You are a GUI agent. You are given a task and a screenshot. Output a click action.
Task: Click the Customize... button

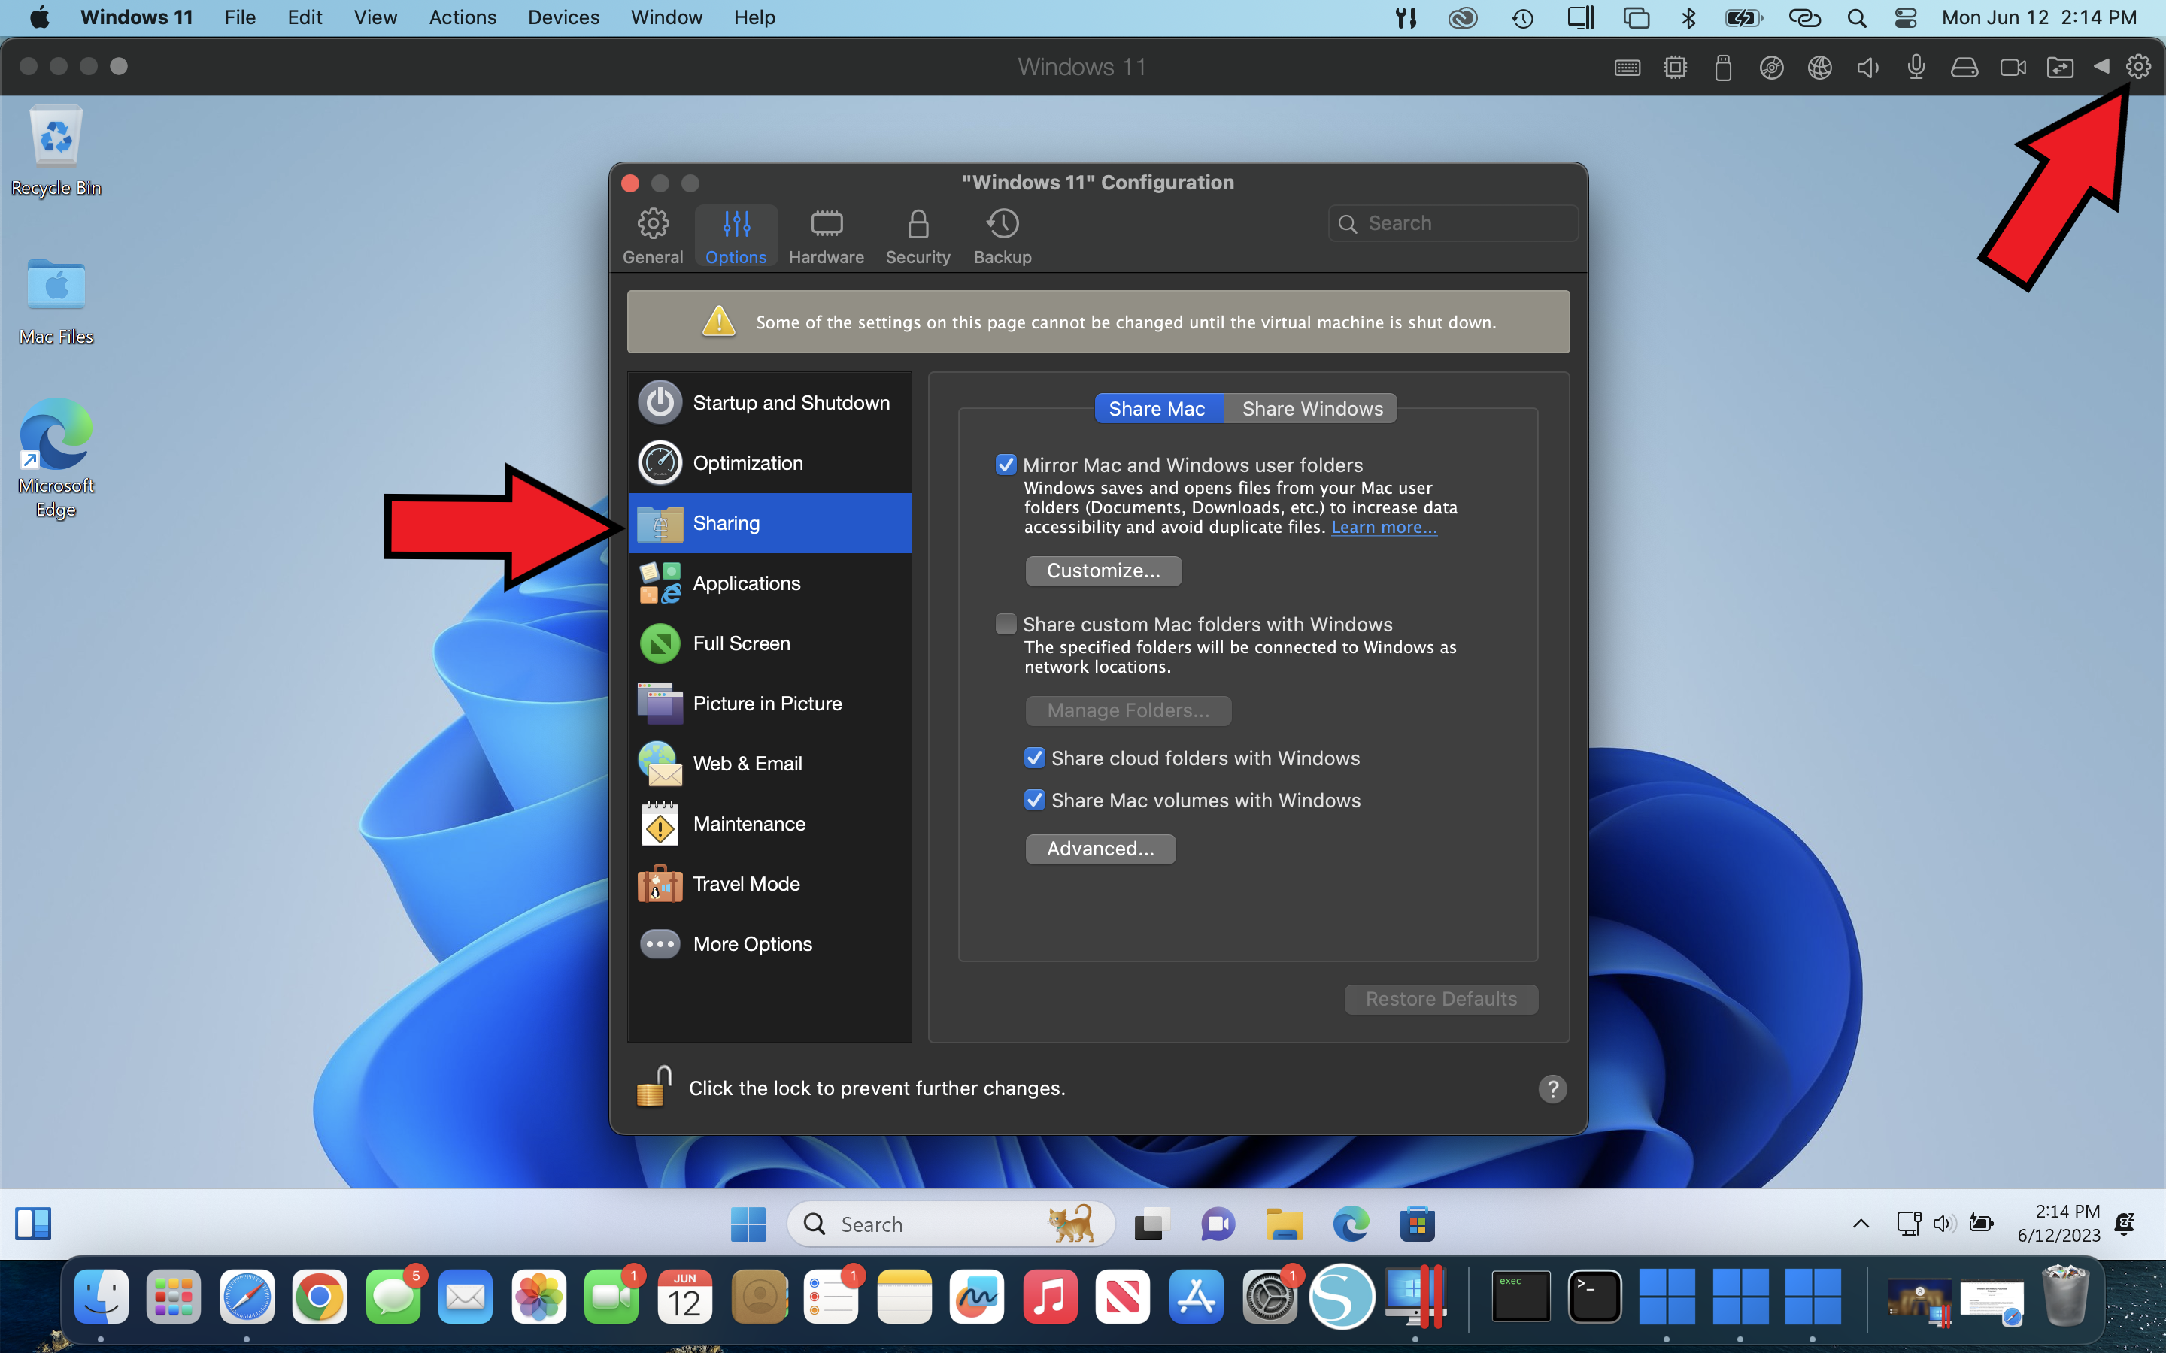tap(1103, 571)
